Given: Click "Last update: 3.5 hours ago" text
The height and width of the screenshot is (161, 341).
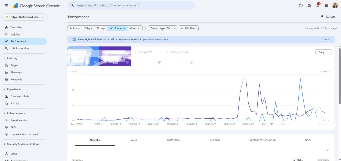Looking at the screenshot, I should [321, 28].
